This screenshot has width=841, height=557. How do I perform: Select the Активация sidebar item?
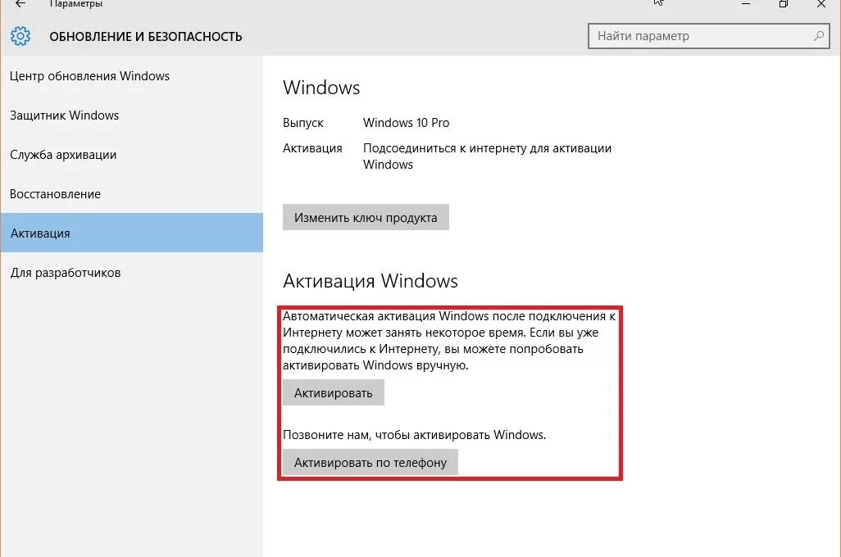tap(131, 233)
